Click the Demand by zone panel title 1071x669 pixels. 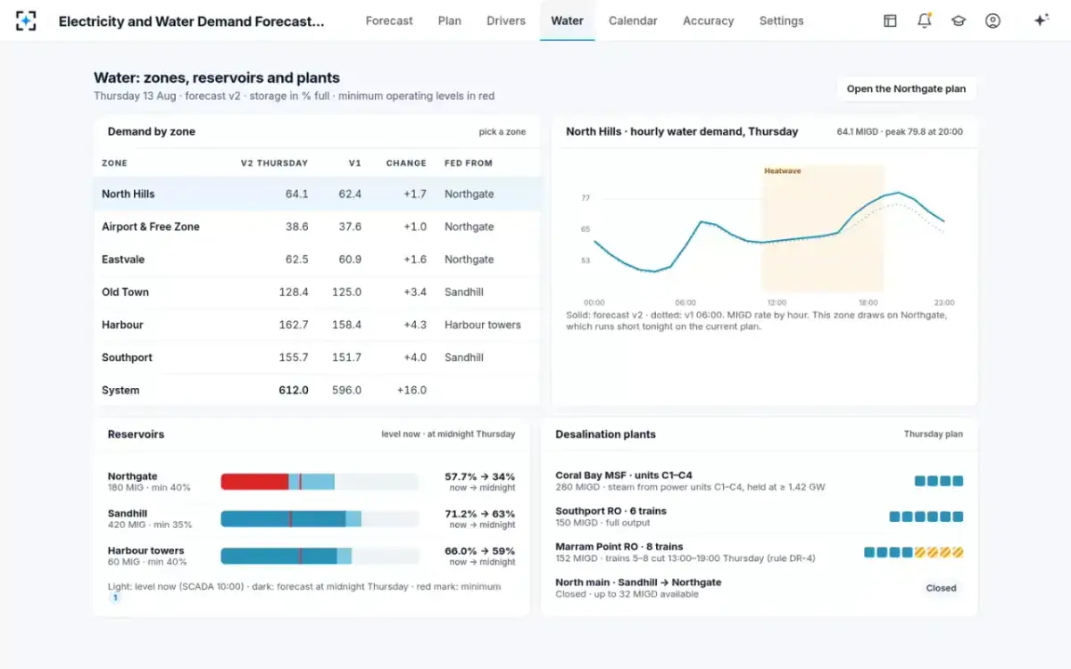point(152,131)
